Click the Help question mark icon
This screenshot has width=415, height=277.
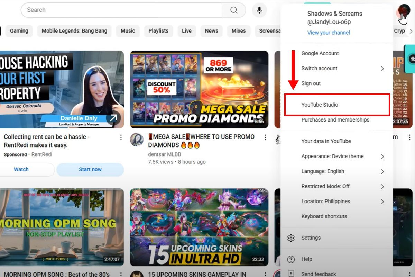coord(291,259)
